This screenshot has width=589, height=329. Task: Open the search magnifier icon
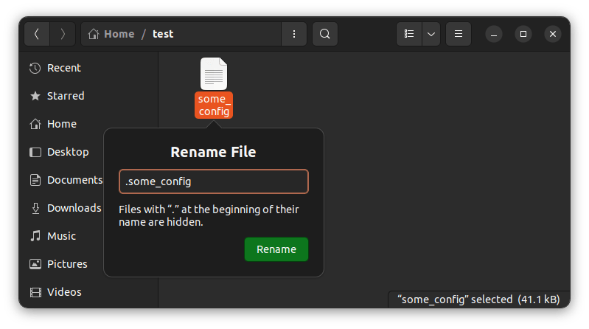click(324, 34)
